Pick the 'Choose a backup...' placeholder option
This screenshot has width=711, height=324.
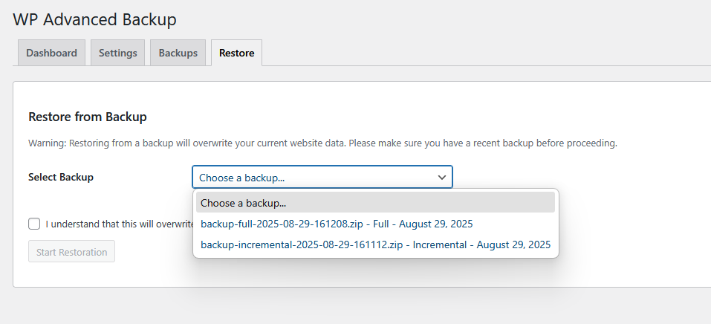tap(375, 202)
